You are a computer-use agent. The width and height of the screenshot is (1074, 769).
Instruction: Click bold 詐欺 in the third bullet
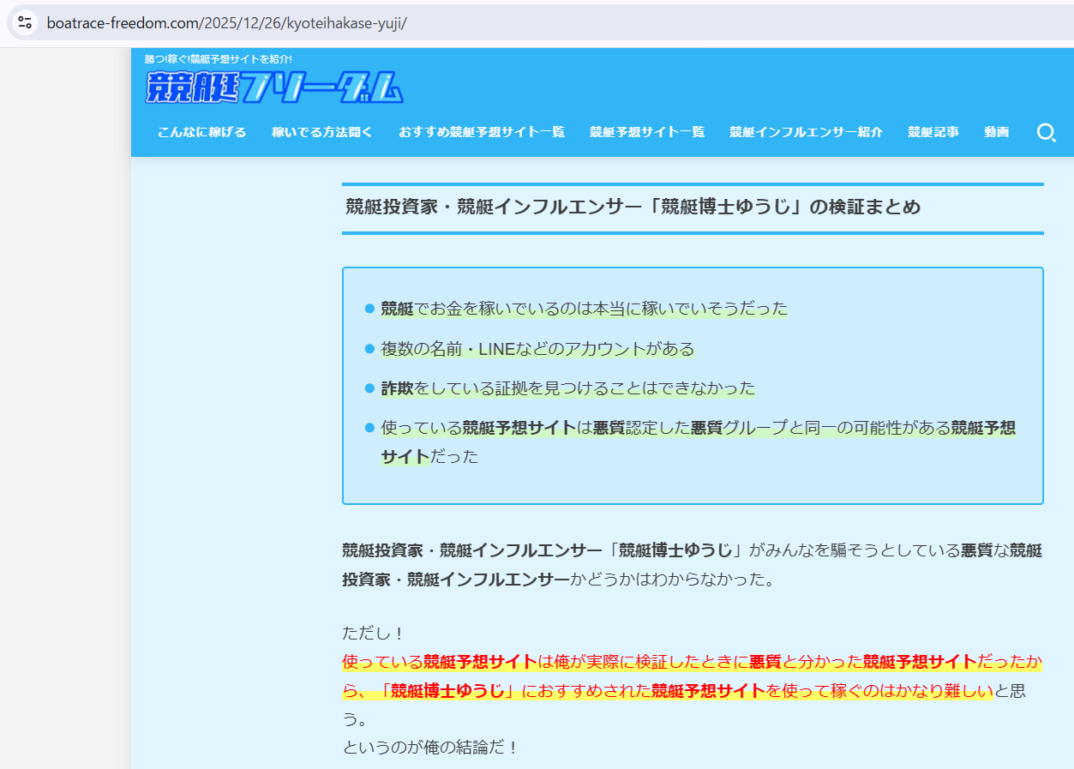point(397,388)
